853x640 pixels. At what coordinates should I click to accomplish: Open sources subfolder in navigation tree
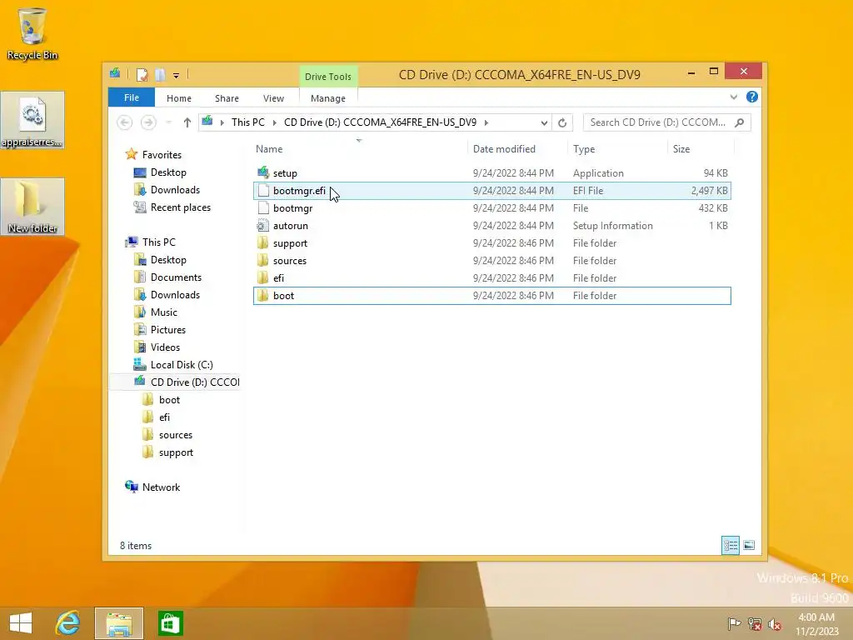[175, 435]
